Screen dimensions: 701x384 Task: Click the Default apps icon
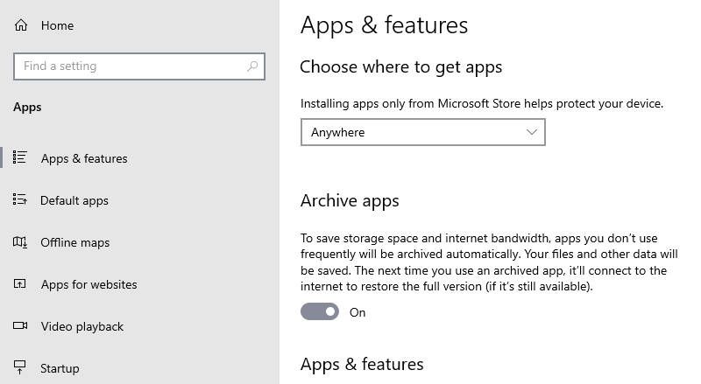point(19,199)
